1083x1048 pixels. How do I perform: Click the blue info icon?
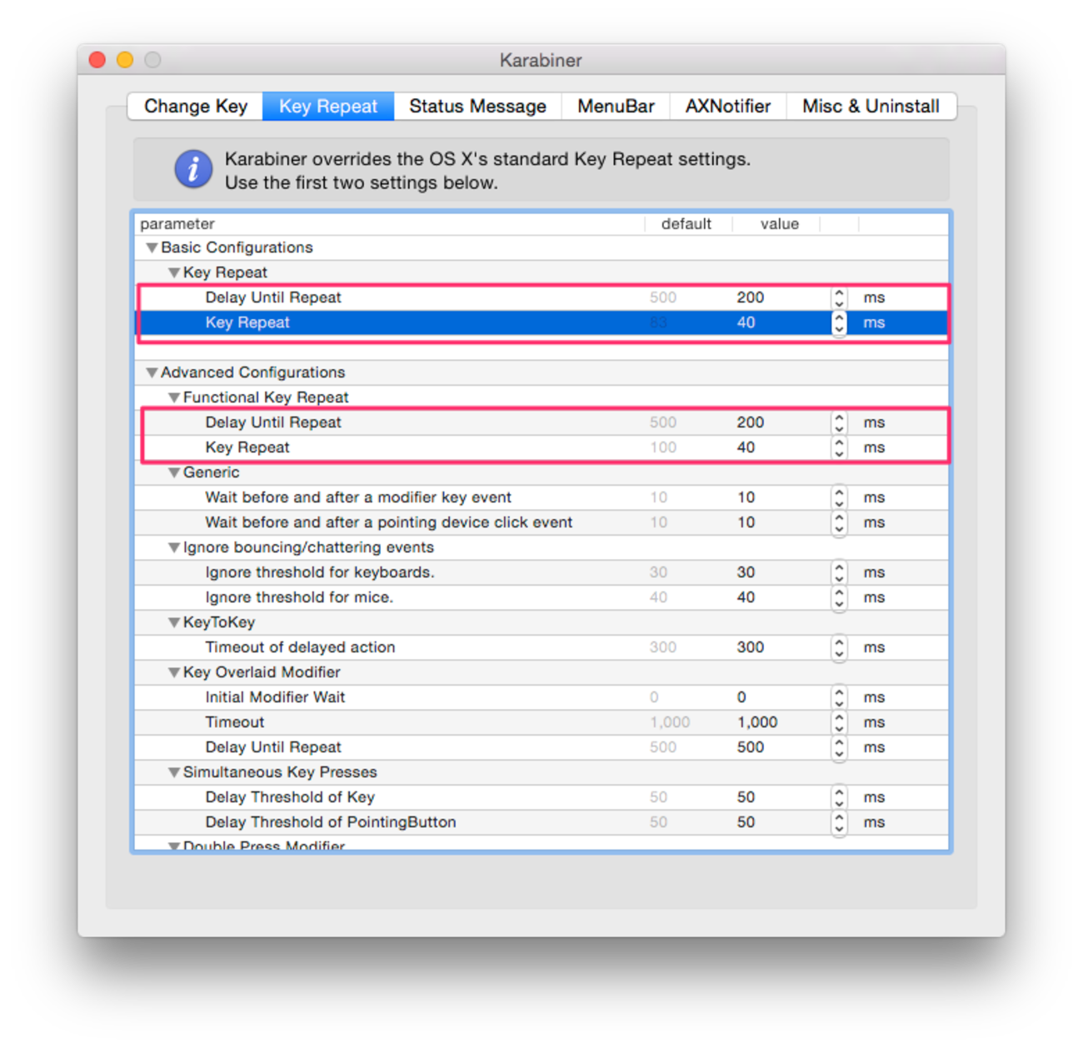193,170
